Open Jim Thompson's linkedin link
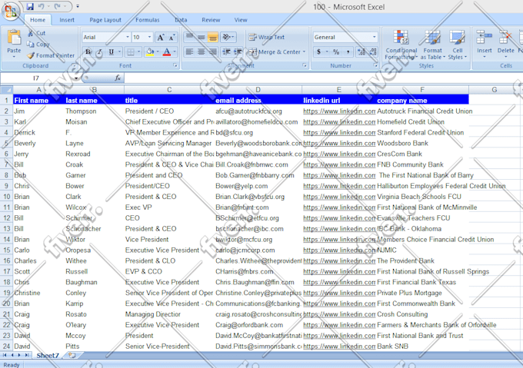The width and height of the screenshot is (523, 368). click(339, 111)
